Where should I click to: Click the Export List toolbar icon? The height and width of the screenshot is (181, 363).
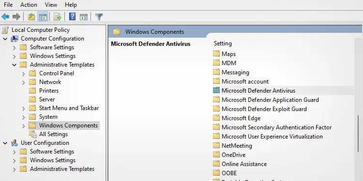pyautogui.click(x=58, y=16)
